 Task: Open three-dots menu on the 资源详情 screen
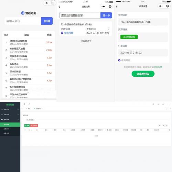[x=161, y=6]
